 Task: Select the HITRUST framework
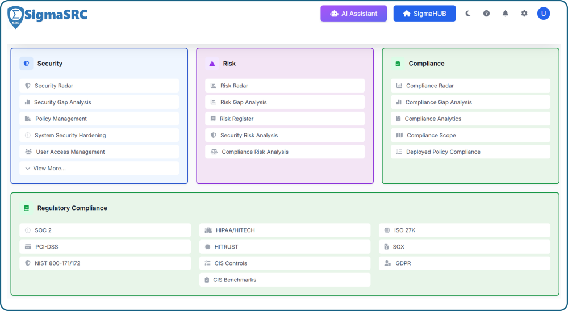click(285, 247)
